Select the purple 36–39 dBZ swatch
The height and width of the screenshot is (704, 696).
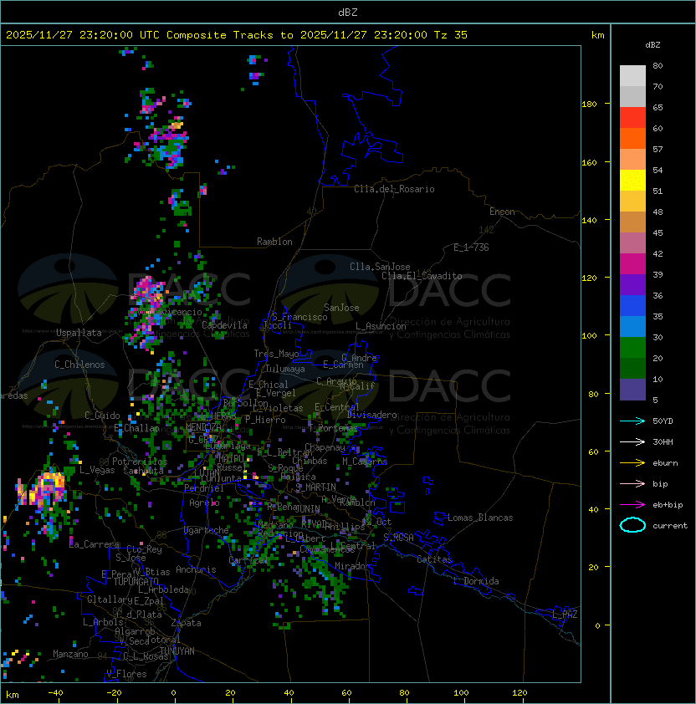coord(632,284)
